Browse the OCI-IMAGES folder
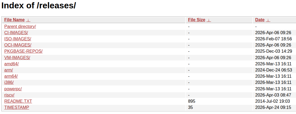This screenshot has width=296, height=114. tap(18, 45)
